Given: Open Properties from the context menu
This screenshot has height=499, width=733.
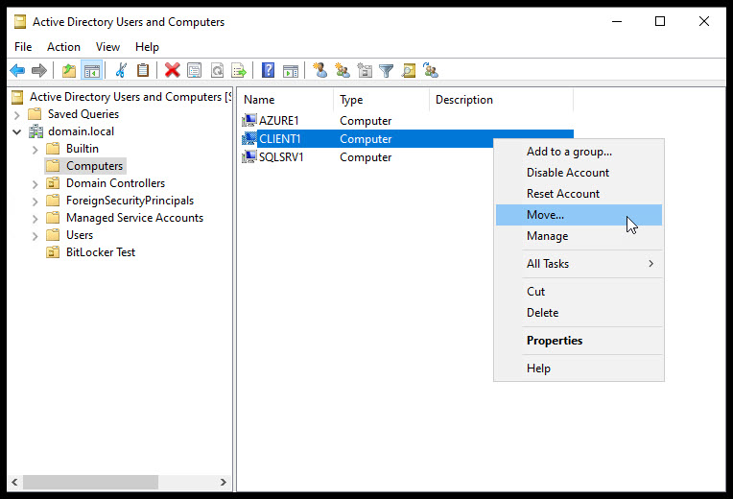Looking at the screenshot, I should click(579, 341).
